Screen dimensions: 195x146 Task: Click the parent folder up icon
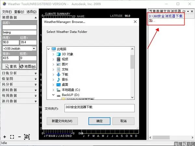pos(150,21)
